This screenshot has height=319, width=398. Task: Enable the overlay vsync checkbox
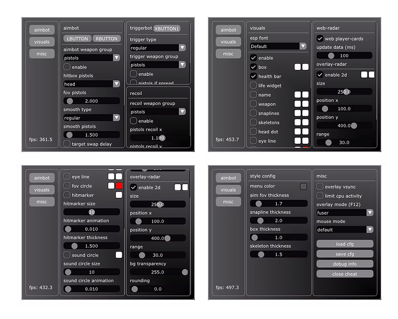click(x=320, y=187)
